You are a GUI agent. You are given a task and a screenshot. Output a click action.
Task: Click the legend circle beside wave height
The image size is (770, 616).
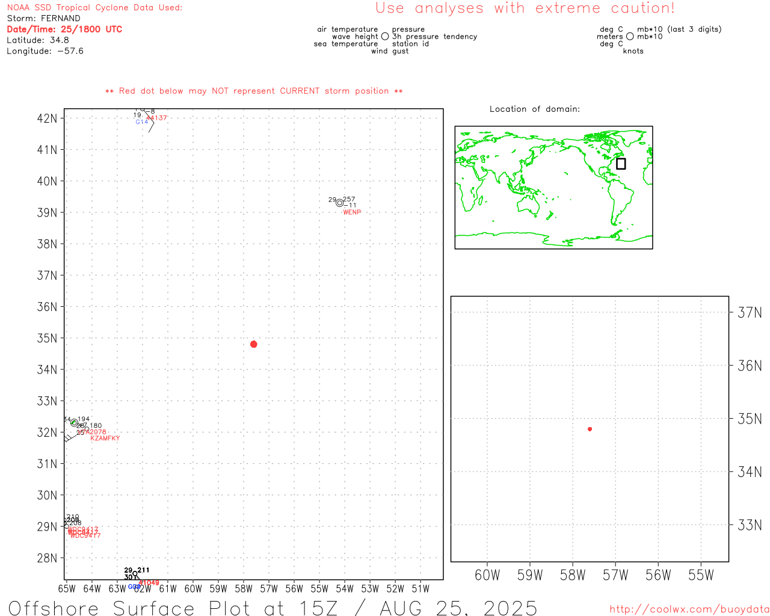click(x=385, y=37)
